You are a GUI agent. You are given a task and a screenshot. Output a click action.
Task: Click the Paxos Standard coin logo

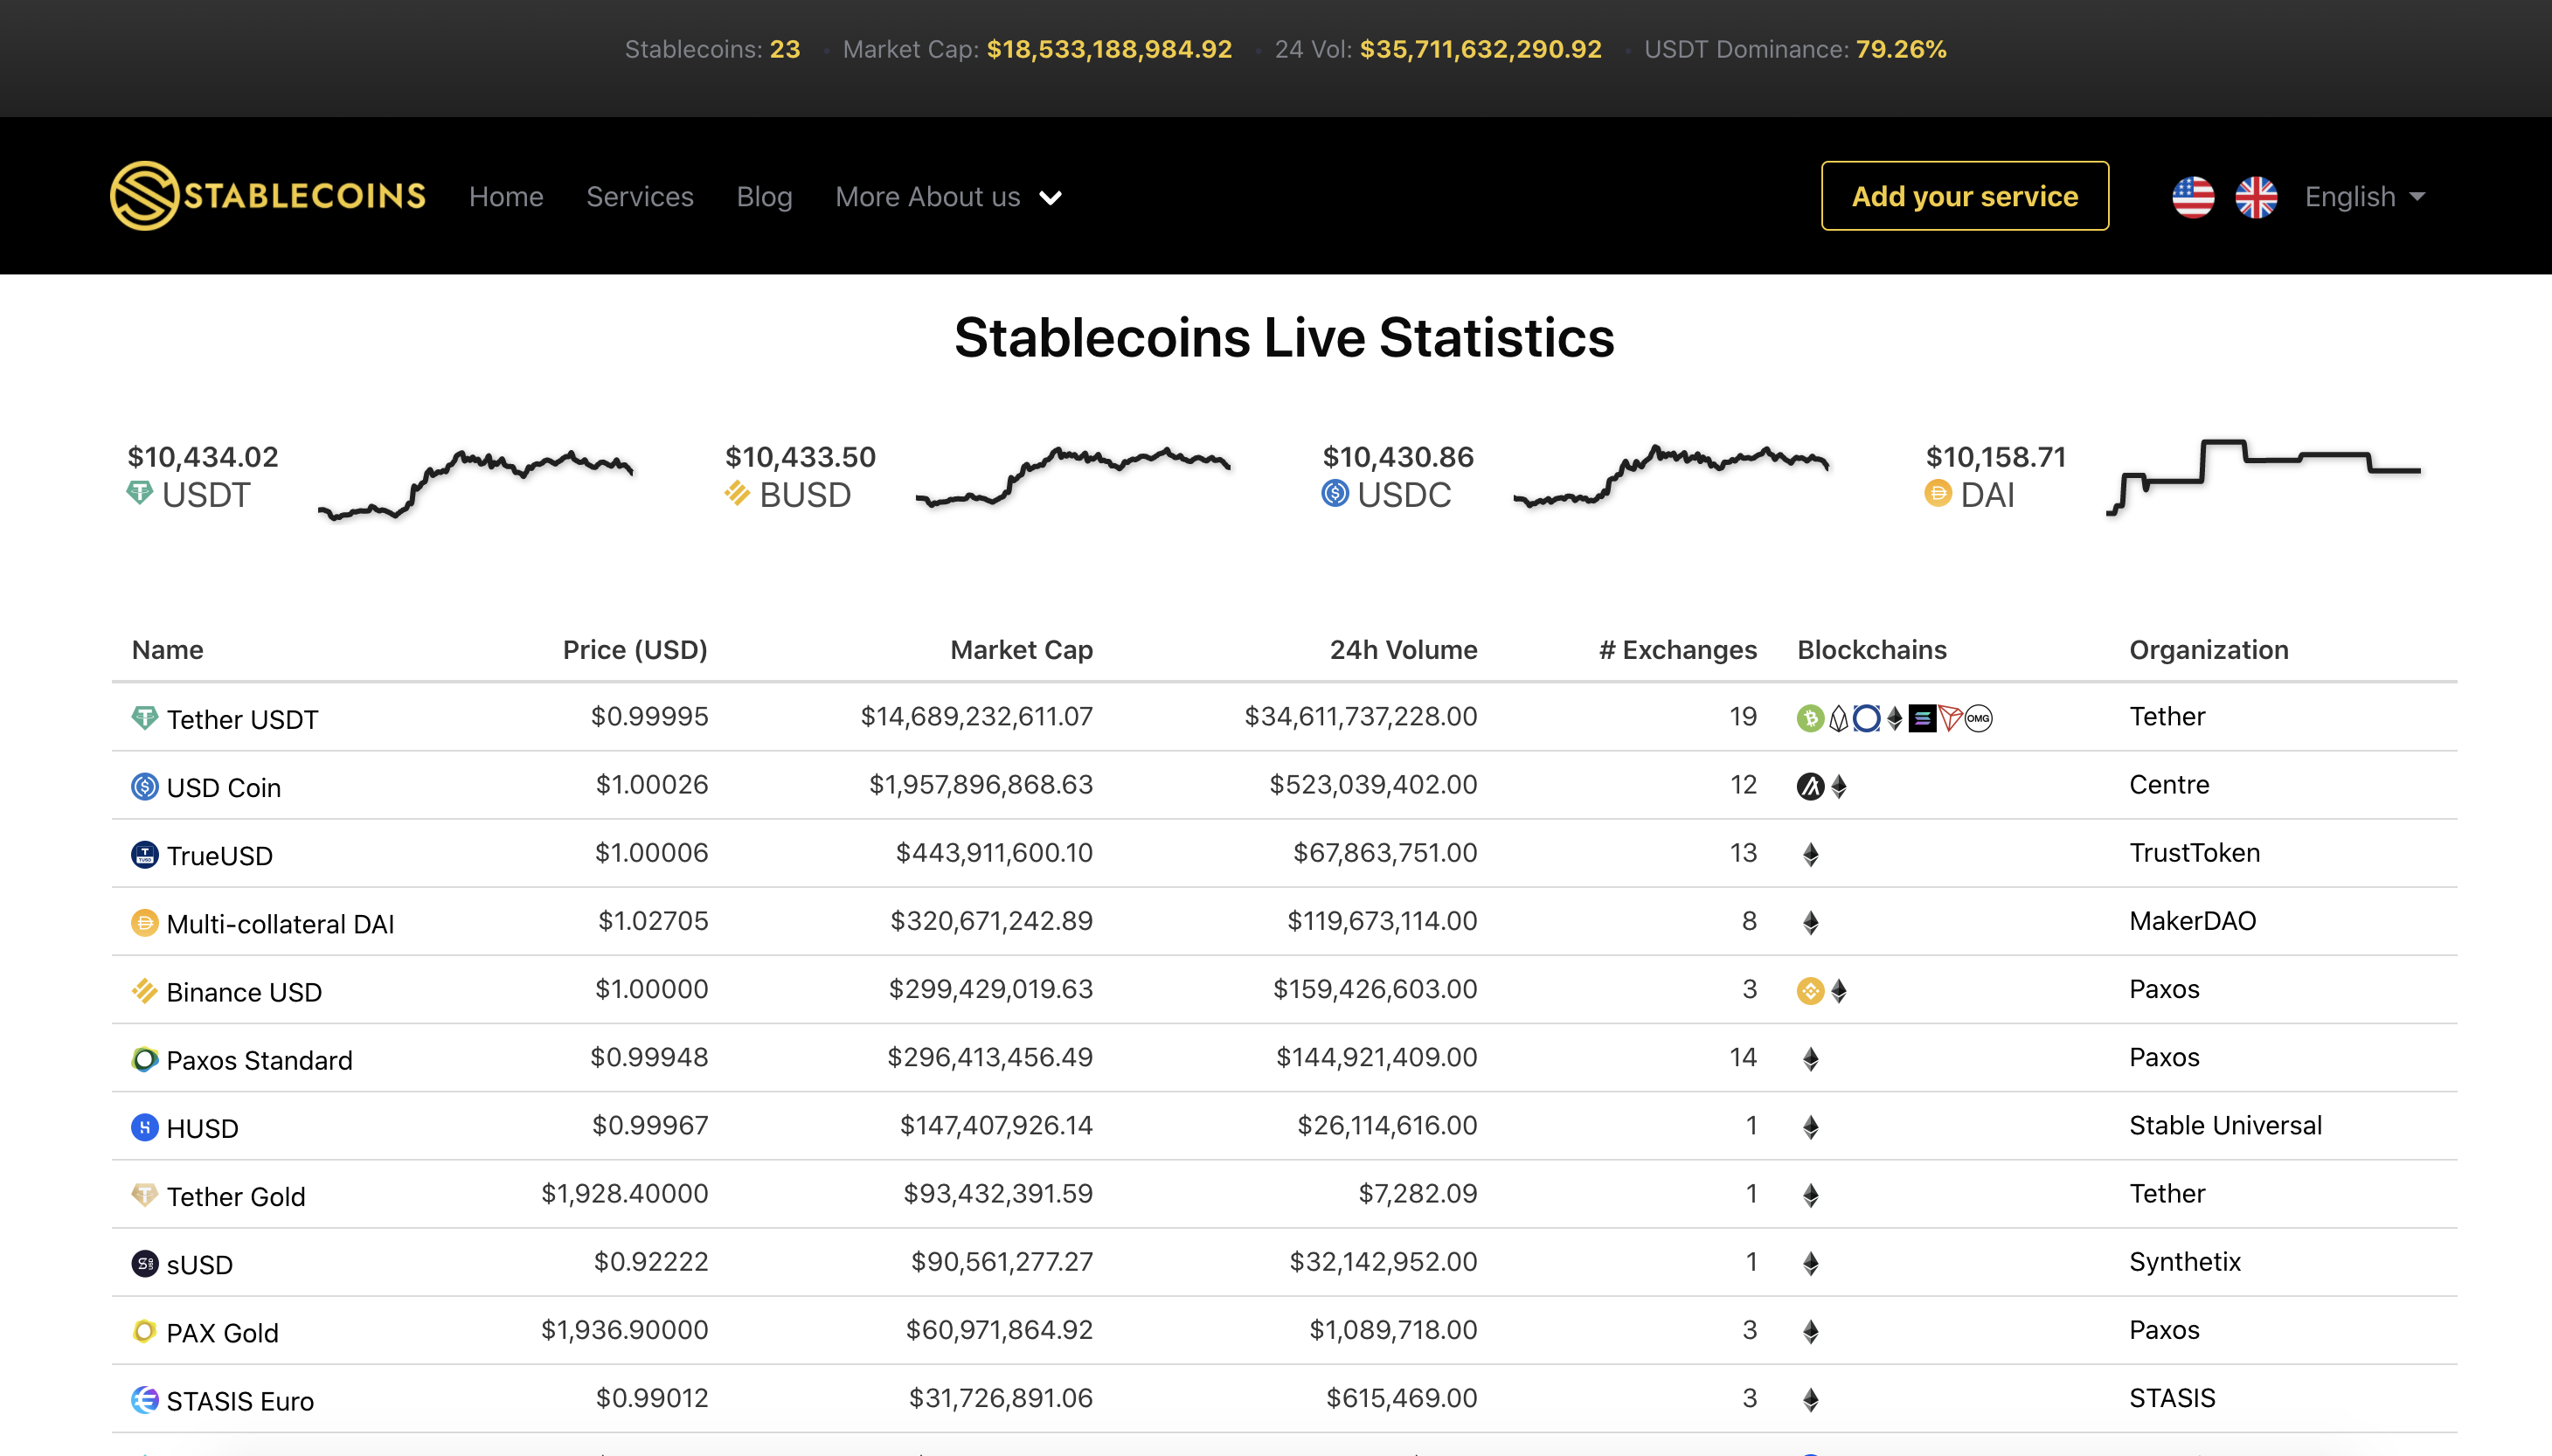point(144,1058)
